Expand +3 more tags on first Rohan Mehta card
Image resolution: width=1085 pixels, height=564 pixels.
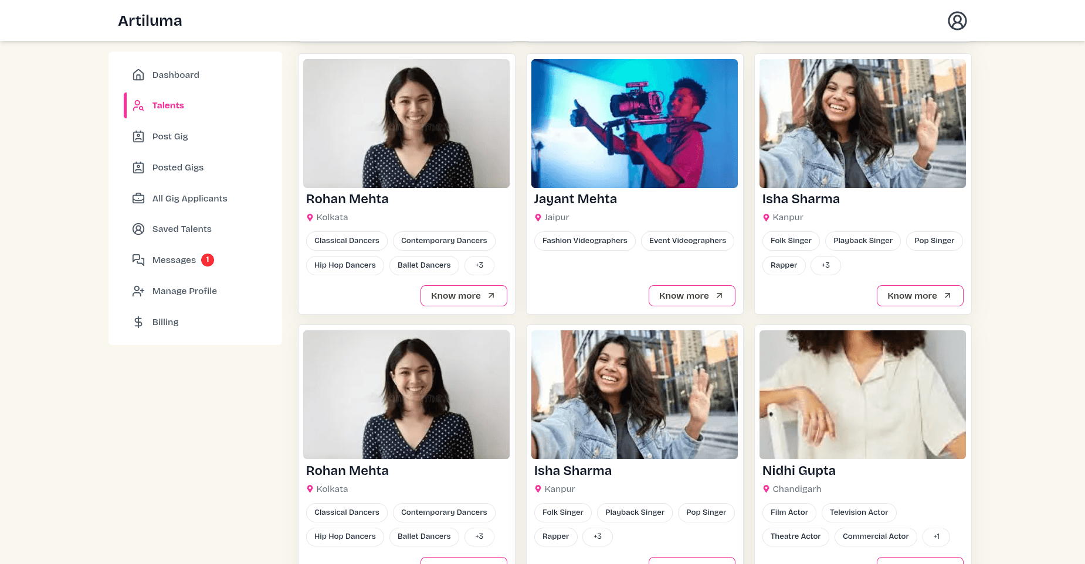(x=479, y=265)
